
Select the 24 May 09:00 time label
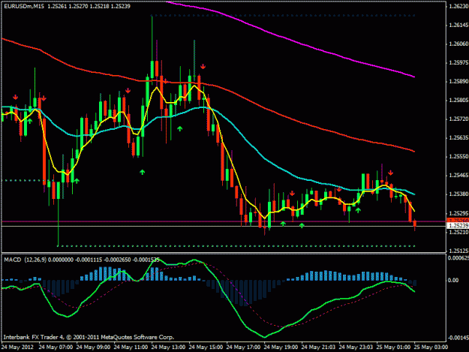(93, 347)
